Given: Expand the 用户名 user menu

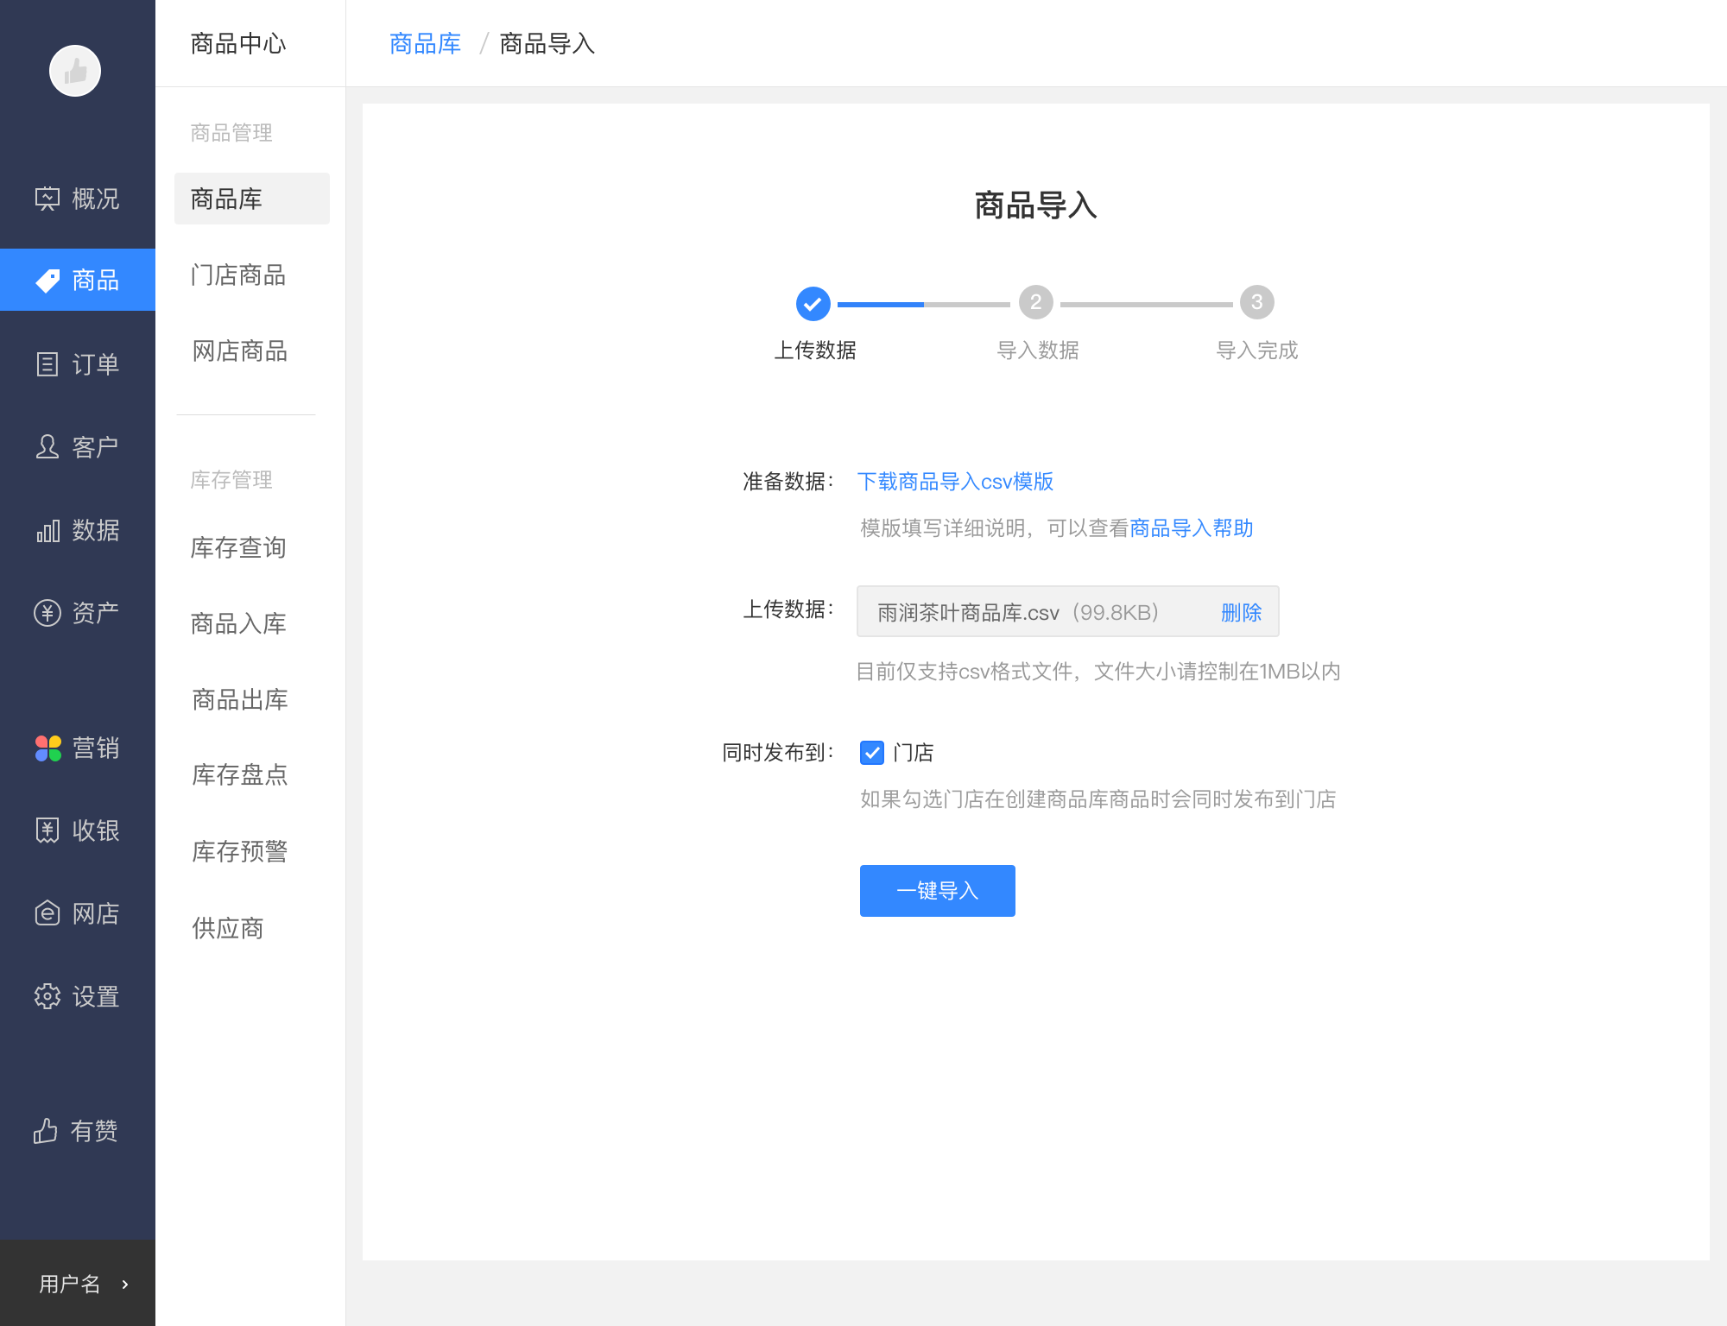Looking at the screenshot, I should pyautogui.click(x=77, y=1283).
